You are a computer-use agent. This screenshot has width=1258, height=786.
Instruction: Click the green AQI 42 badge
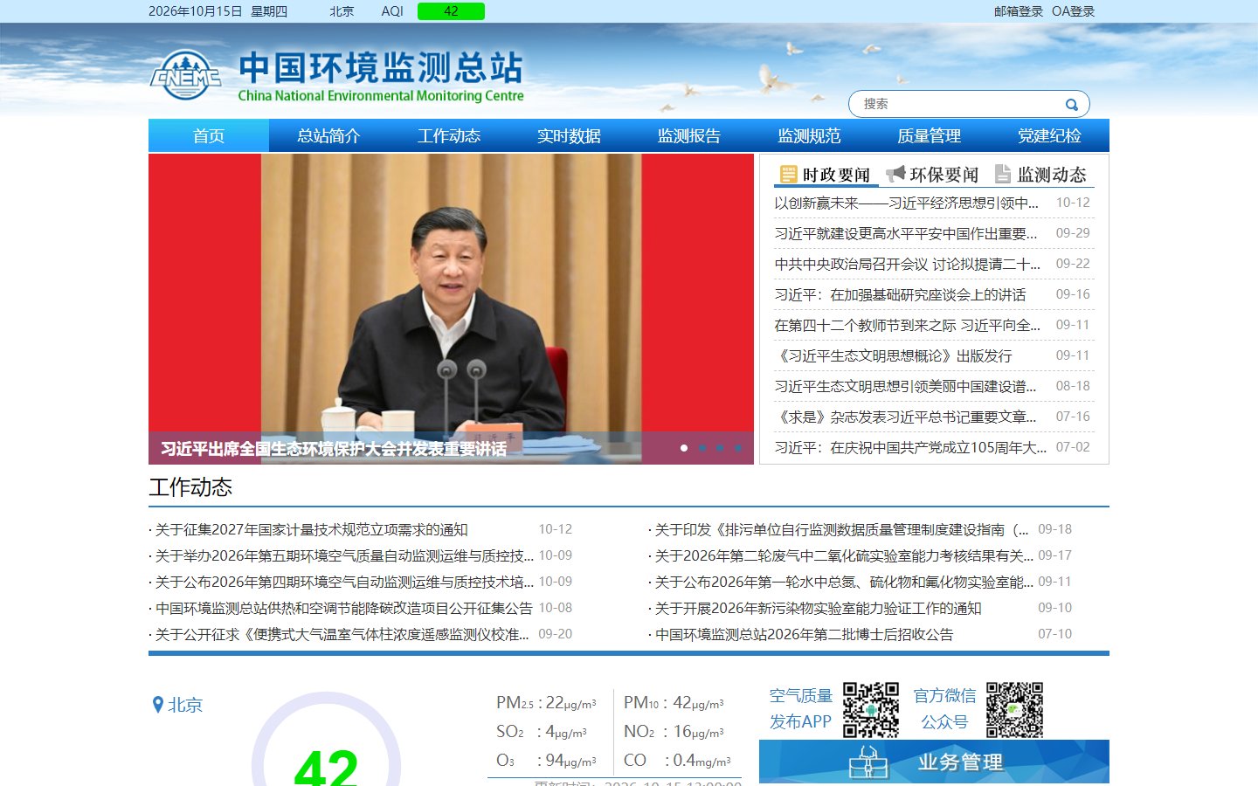pos(451,11)
